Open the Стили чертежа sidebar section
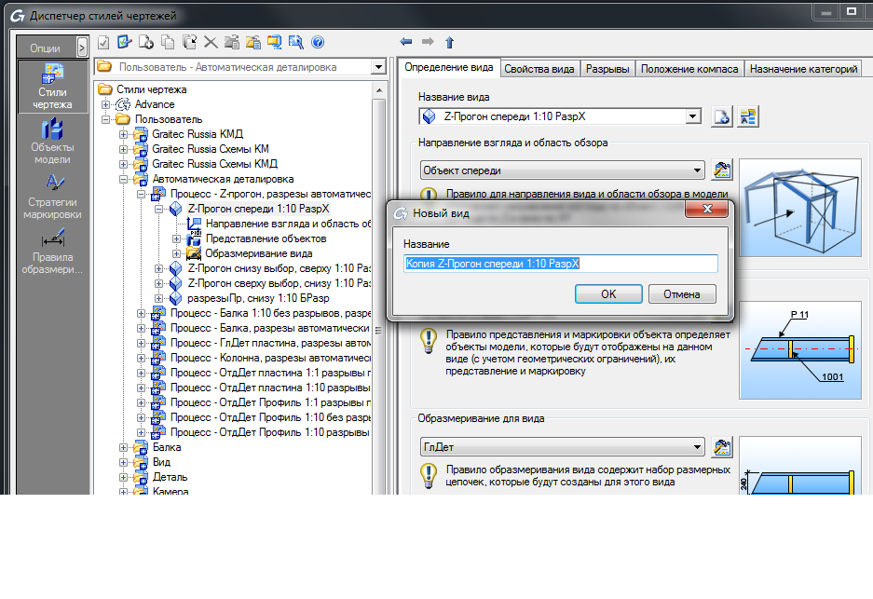 click(52, 86)
